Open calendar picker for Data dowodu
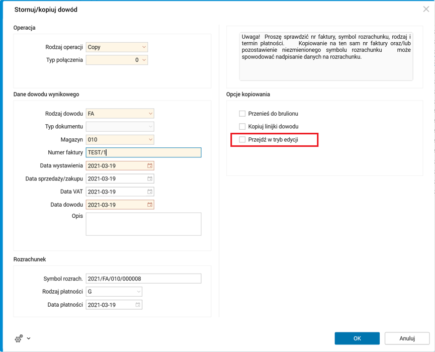 150,205
